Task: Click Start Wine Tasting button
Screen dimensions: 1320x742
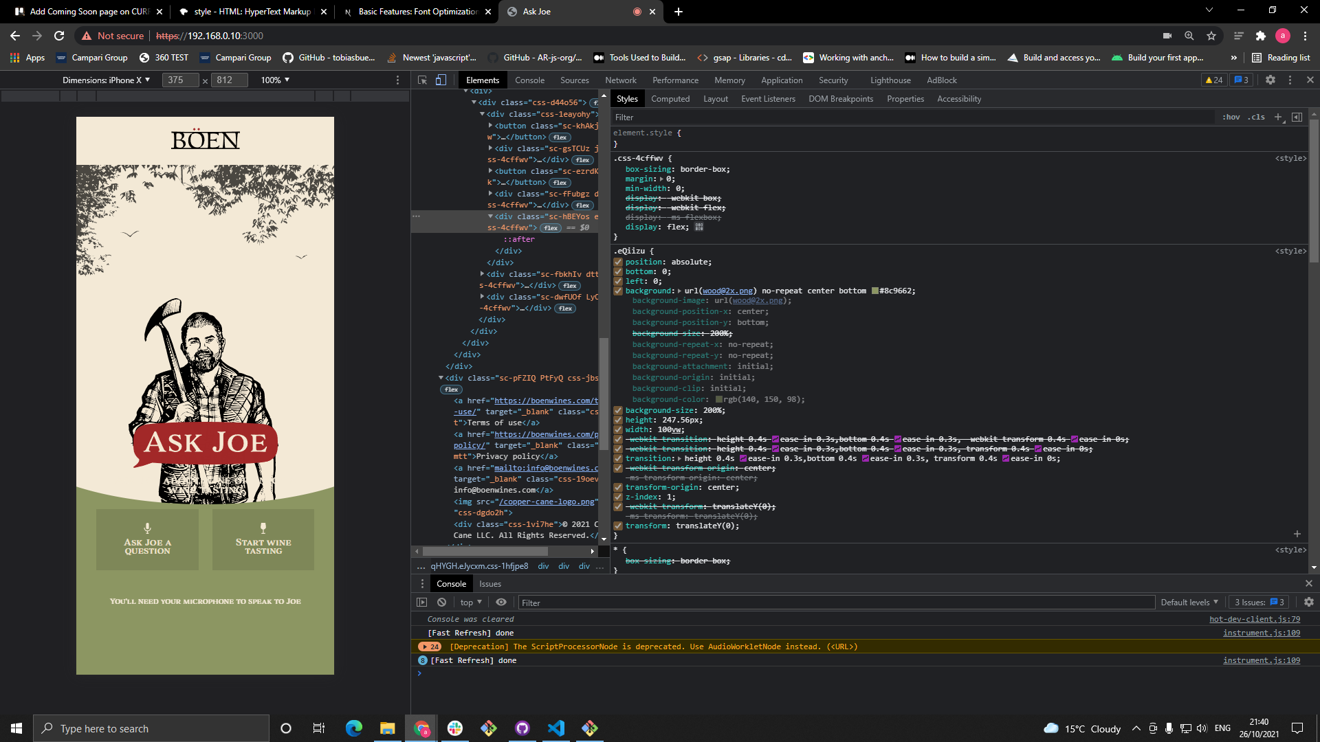Action: 263,539
